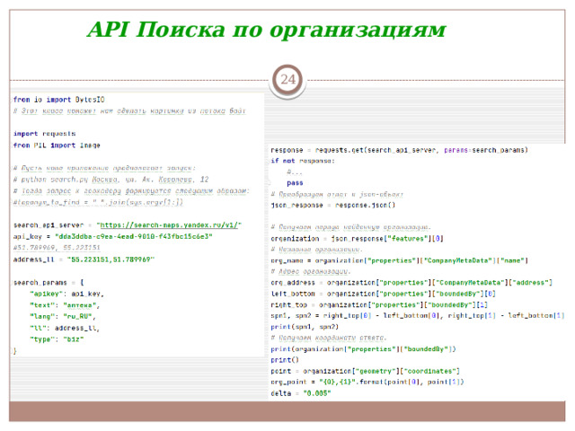Click the "pass" statement
The width and height of the screenshot is (575, 431).
point(295,183)
